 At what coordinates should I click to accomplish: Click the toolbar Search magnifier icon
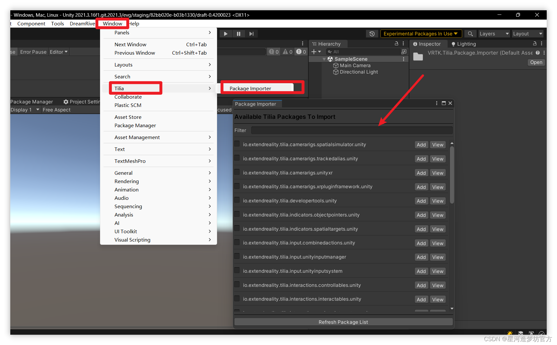(470, 34)
